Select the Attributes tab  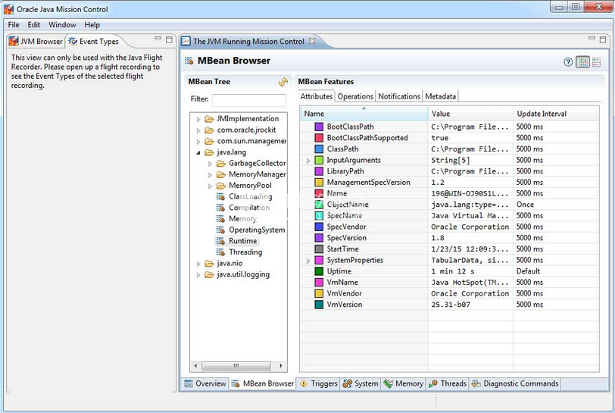click(x=317, y=96)
